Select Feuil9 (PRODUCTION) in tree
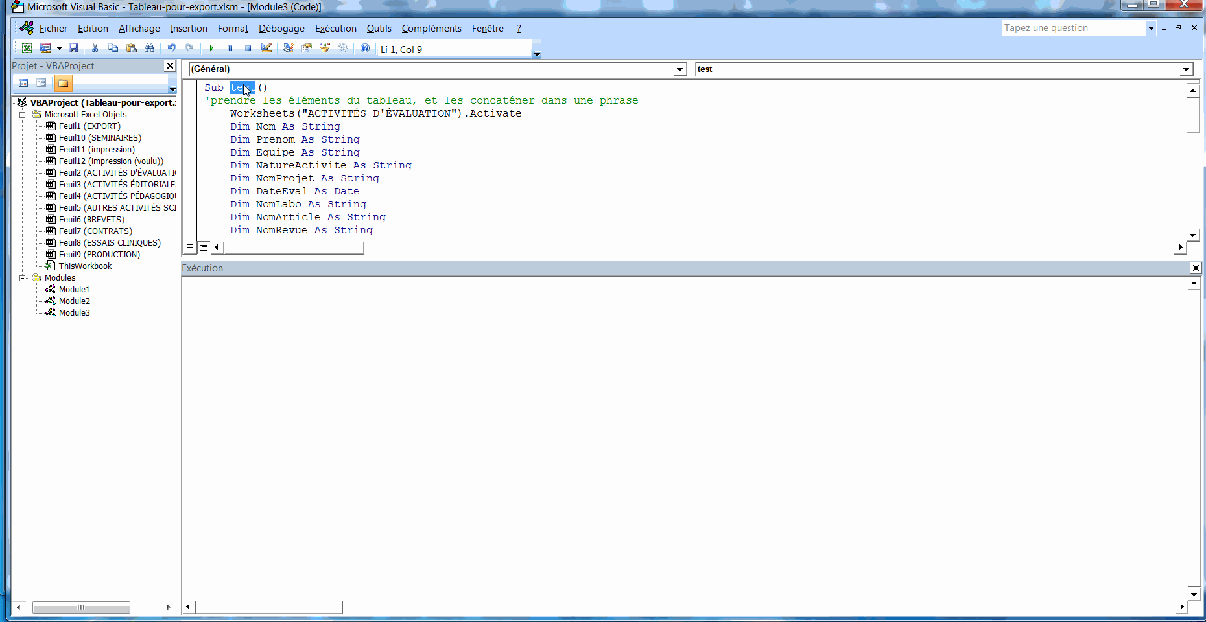The height and width of the screenshot is (622, 1206). coord(99,255)
